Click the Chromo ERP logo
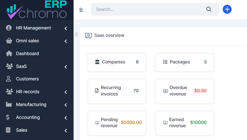Screen dimensions: 247x140 pos(36,10)
